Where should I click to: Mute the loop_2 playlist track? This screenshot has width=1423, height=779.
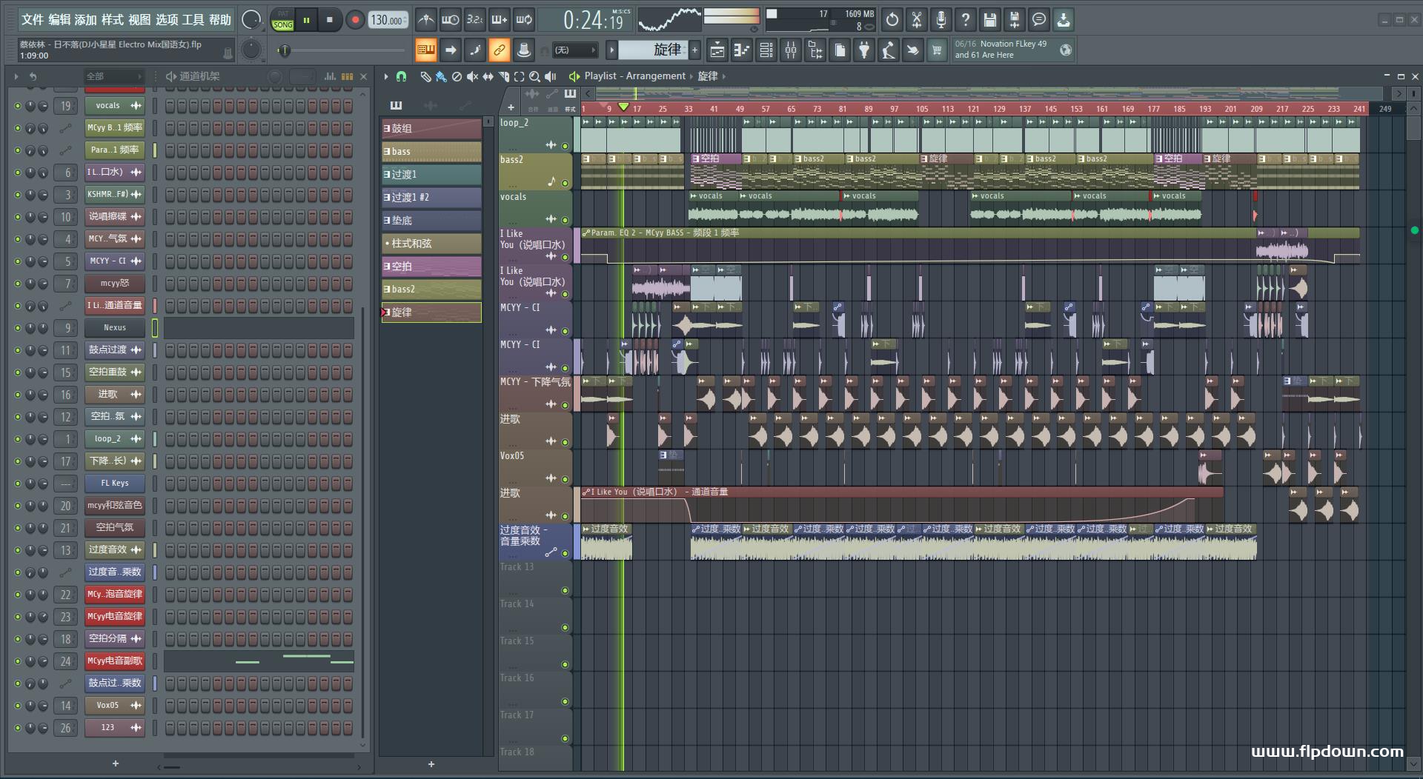pyautogui.click(x=565, y=146)
